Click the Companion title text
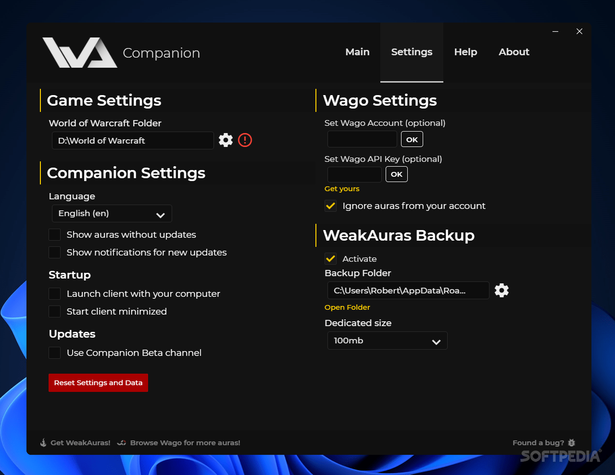Image resolution: width=615 pixels, height=475 pixels. [162, 53]
